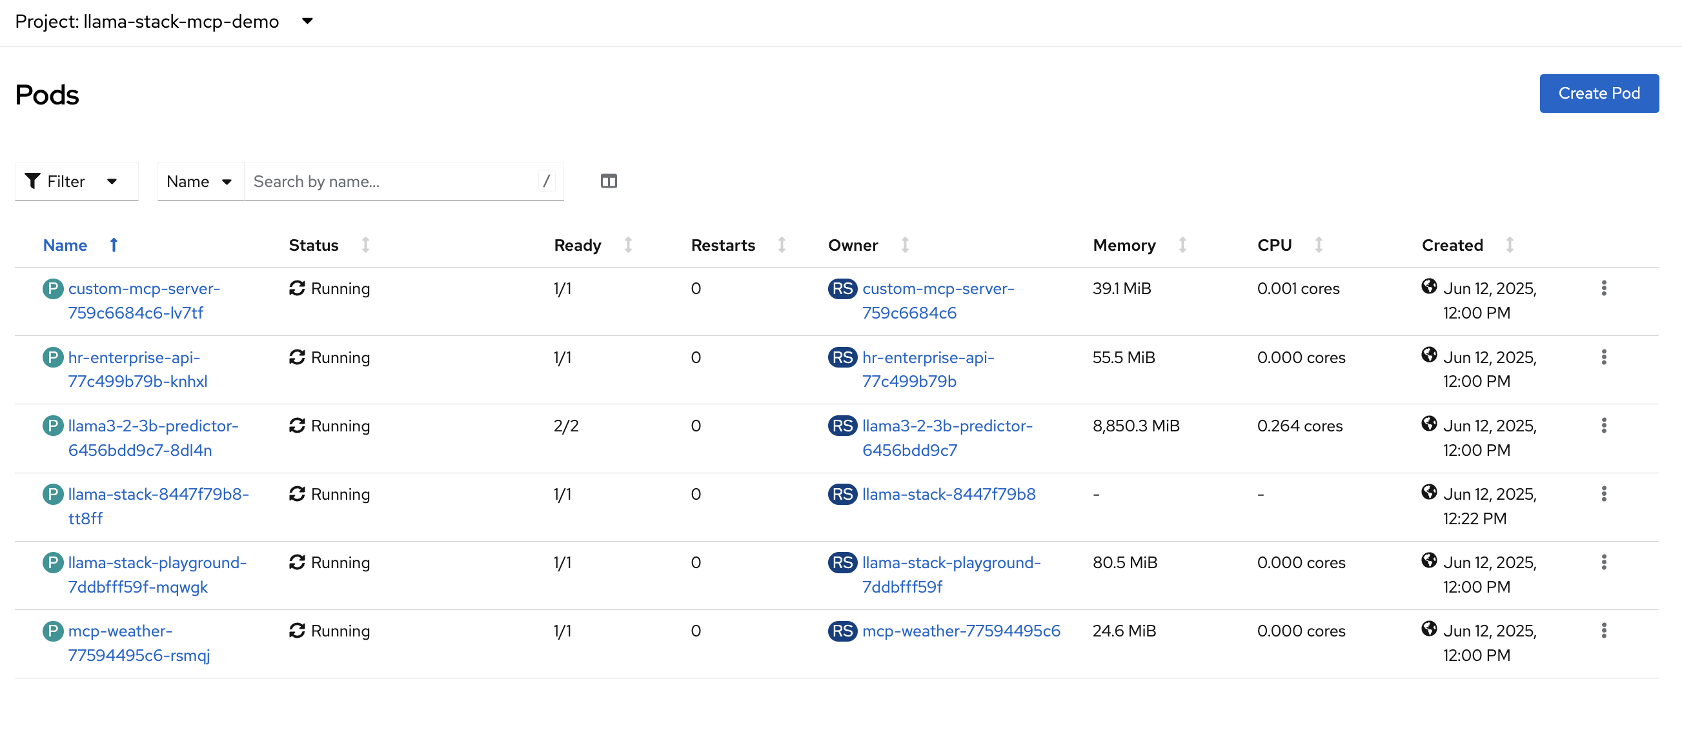This screenshot has width=1682, height=739.
Task: Open the manage columns icon
Action: (x=609, y=181)
